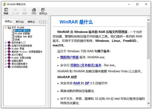The width and height of the screenshot is (152, 109).
Task: Click the open book icon beside 关于 WinRAR
Action: click(x=9, y=28)
